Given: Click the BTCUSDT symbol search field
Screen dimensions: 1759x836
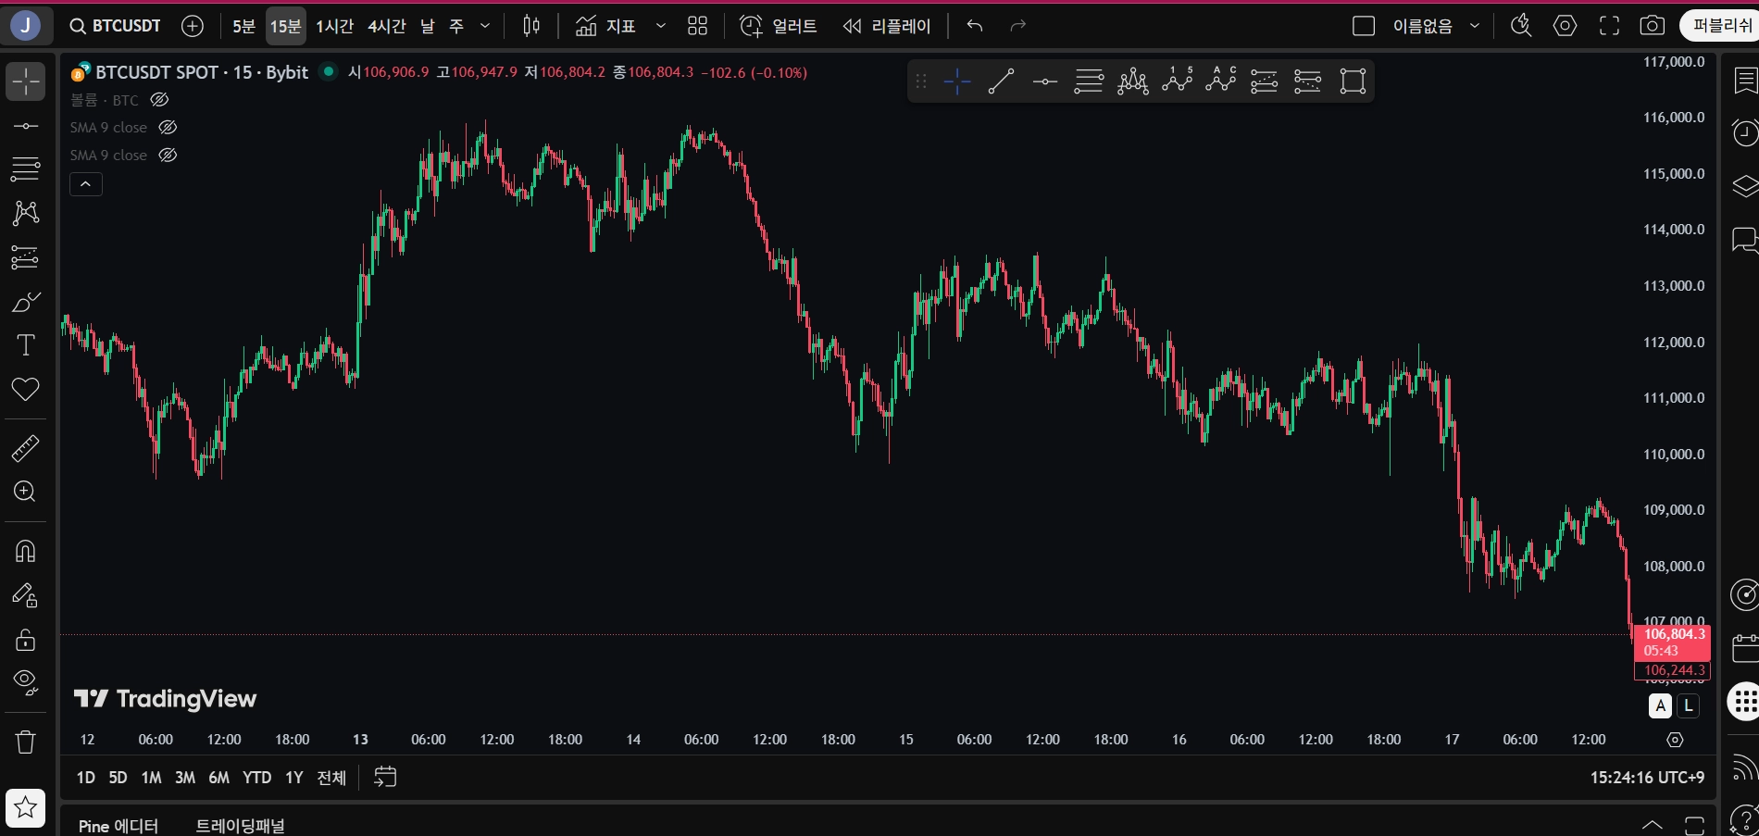Looking at the screenshot, I should (x=117, y=26).
